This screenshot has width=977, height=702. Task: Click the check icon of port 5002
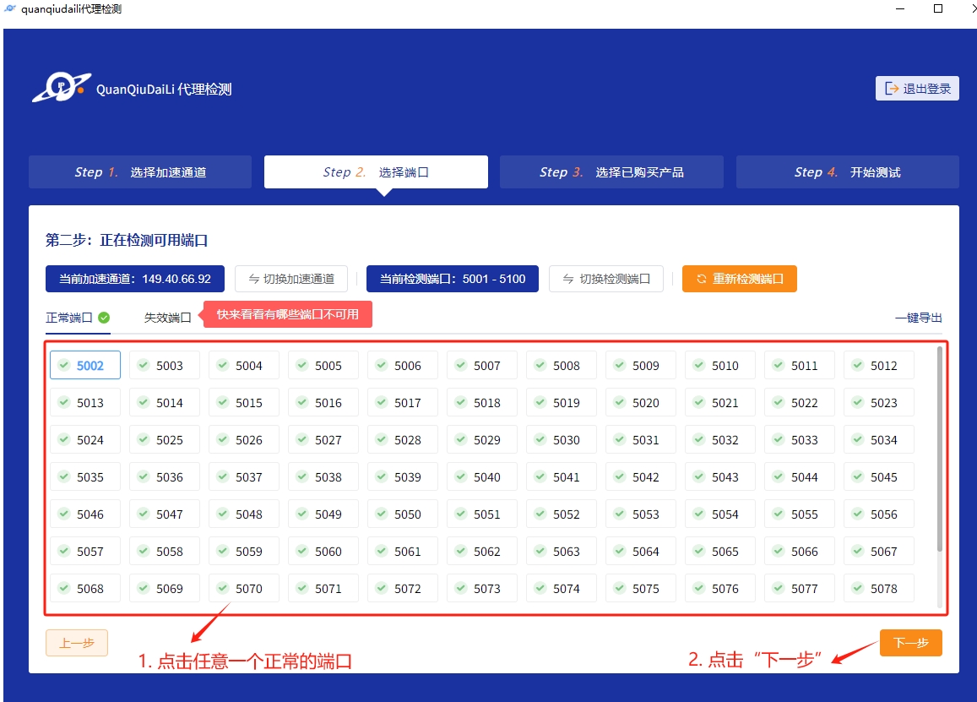coord(63,365)
